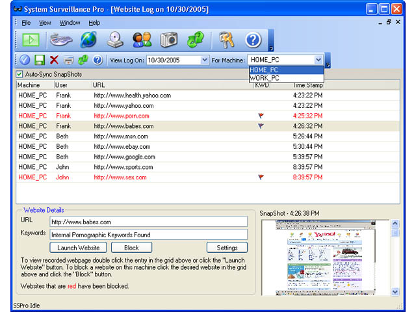Open the application log disc icon
Image resolution: width=416 pixels, height=312 pixels.
pyautogui.click(x=115, y=40)
